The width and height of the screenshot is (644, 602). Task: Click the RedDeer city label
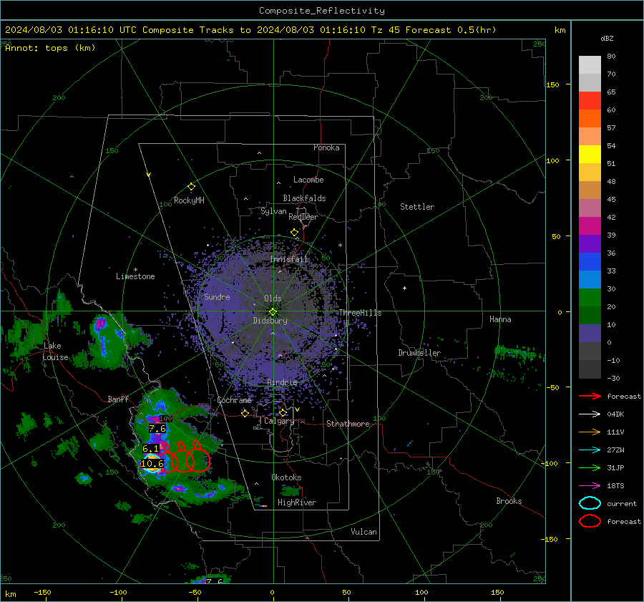[x=303, y=217]
